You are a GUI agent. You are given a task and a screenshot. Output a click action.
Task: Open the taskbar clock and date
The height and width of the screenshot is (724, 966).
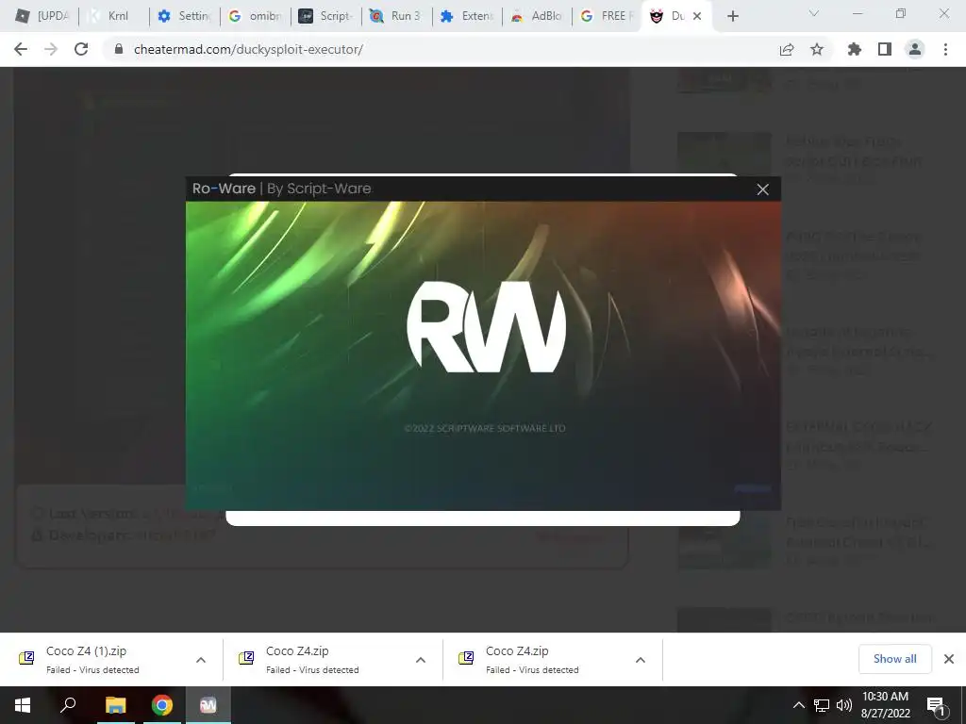click(x=885, y=705)
